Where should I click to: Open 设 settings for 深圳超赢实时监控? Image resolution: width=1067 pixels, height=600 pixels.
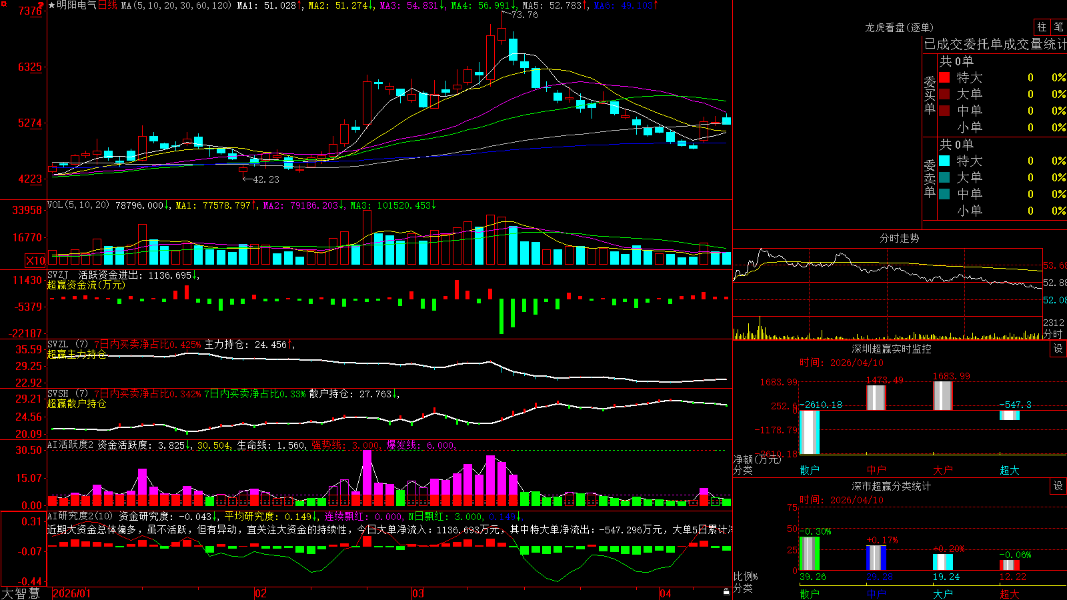click(1058, 349)
